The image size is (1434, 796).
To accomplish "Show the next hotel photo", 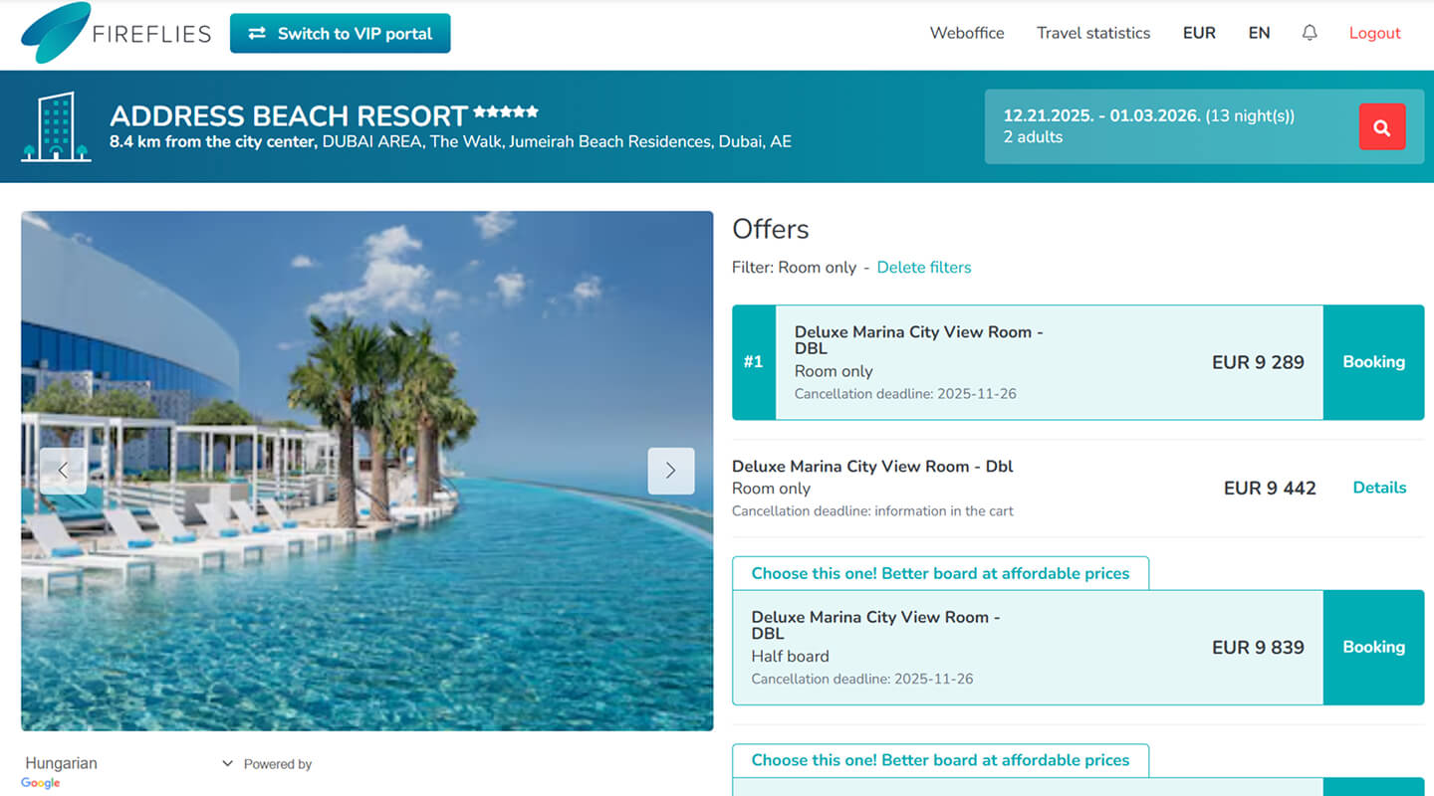I will (x=670, y=471).
